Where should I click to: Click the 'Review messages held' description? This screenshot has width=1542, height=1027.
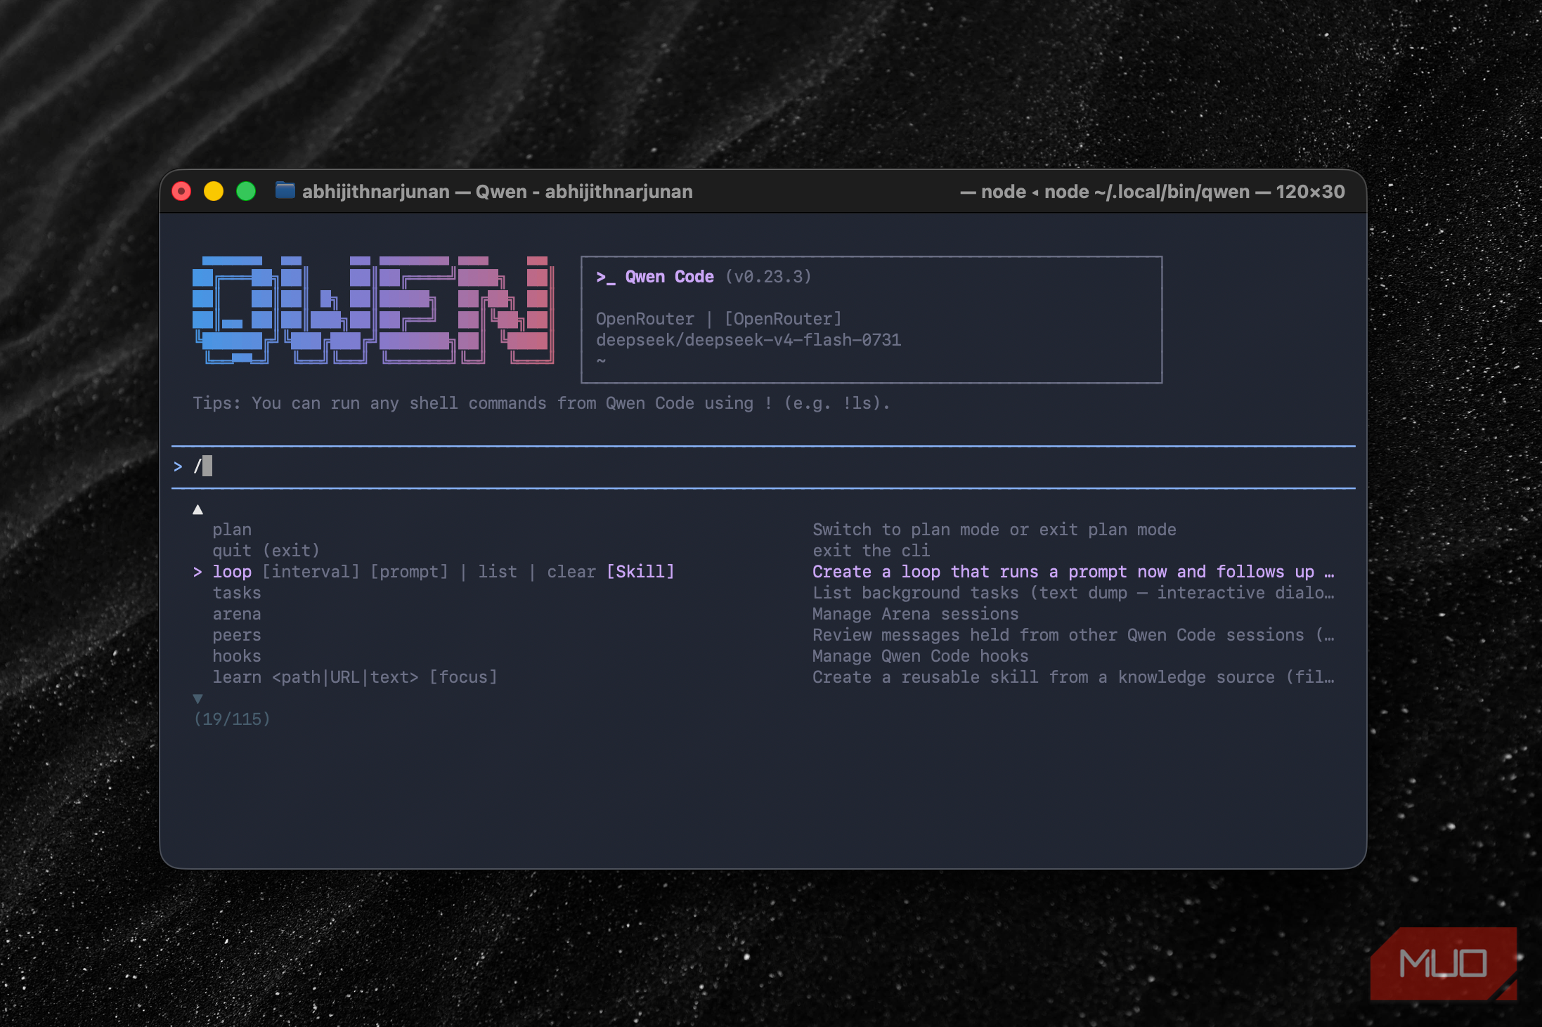coord(1073,635)
